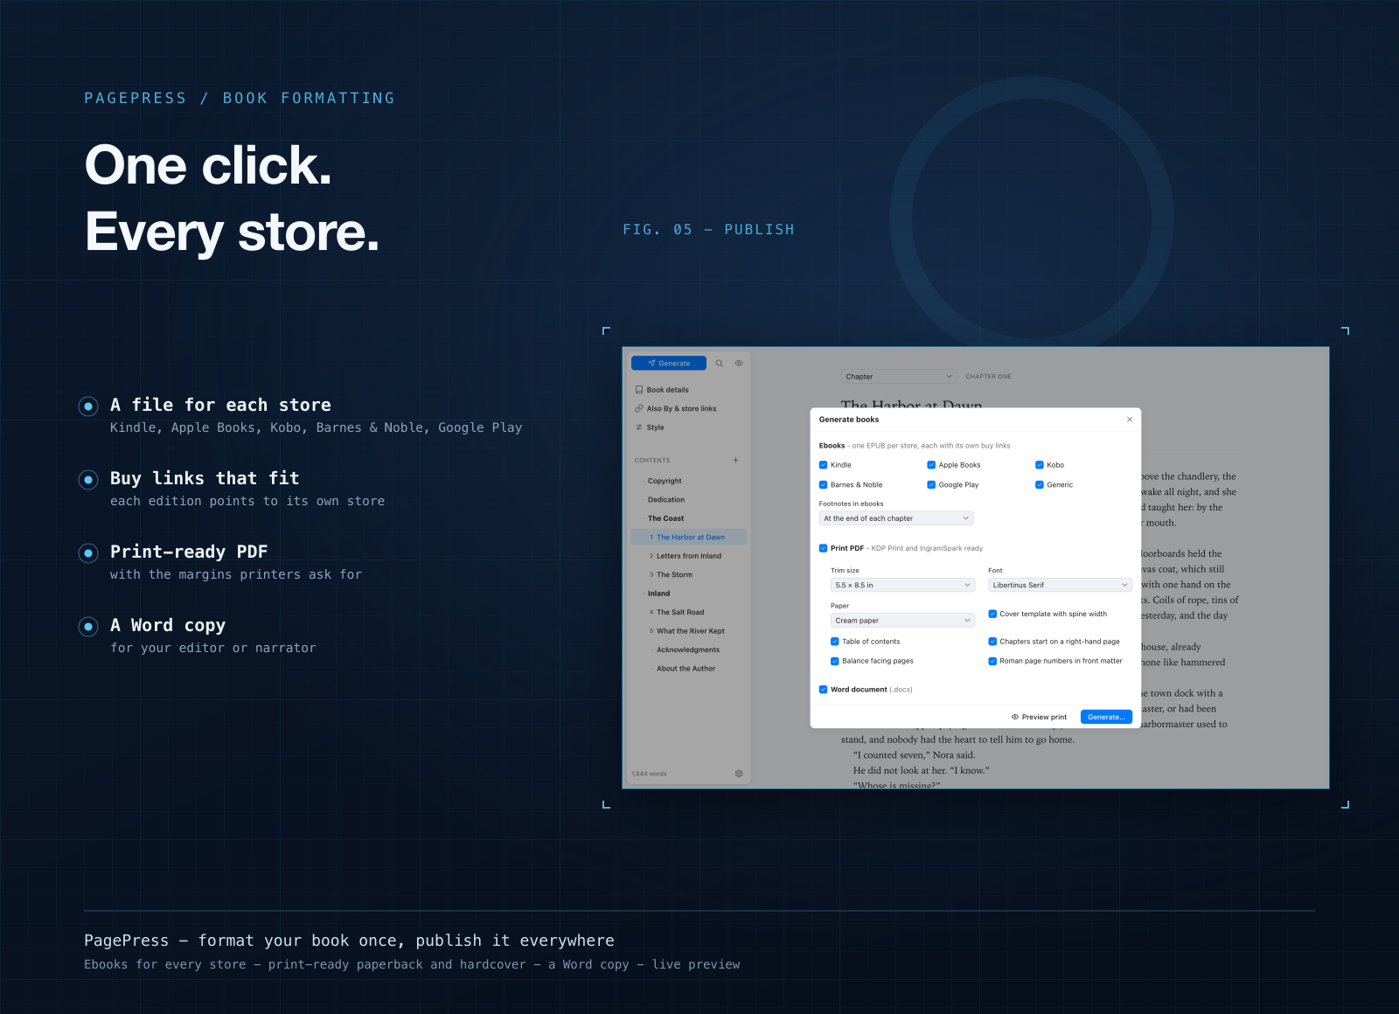Toggle Chapters start on a right-hand page

point(992,642)
